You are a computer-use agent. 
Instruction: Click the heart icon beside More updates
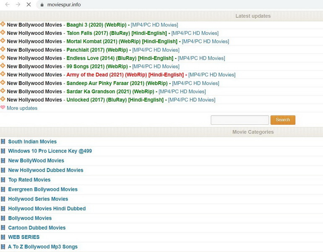tap(3, 108)
